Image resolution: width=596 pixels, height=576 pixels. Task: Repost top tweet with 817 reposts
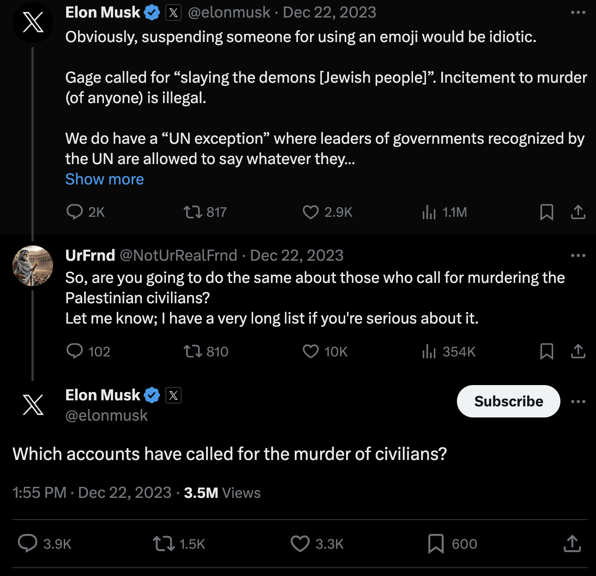[193, 212]
